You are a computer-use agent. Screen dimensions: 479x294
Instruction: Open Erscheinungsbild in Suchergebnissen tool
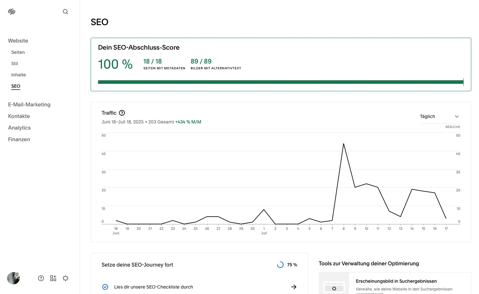coord(396,281)
